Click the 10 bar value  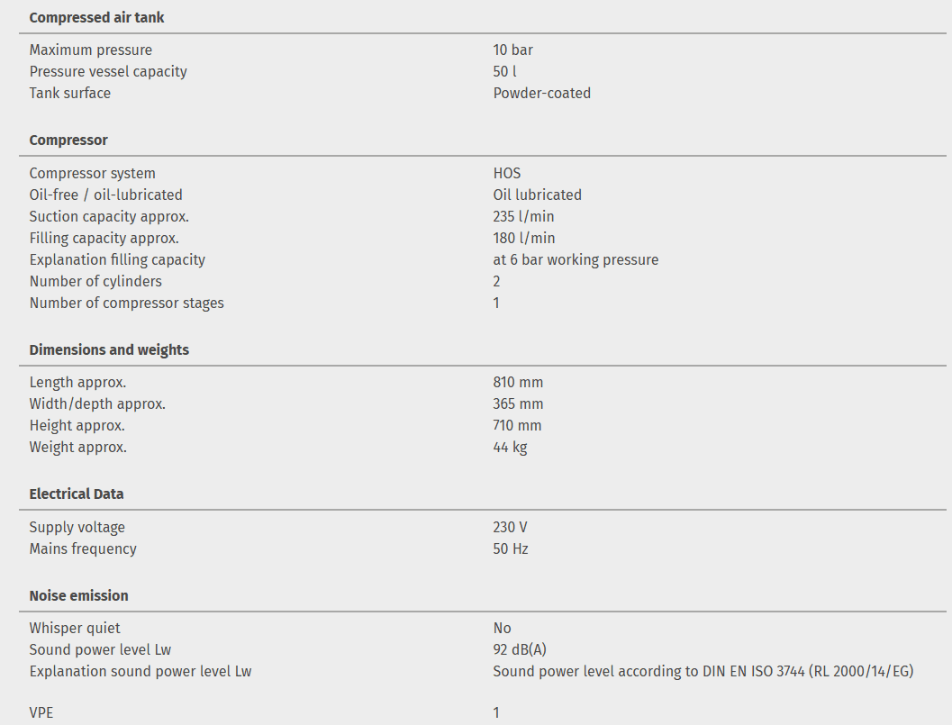[x=512, y=50]
